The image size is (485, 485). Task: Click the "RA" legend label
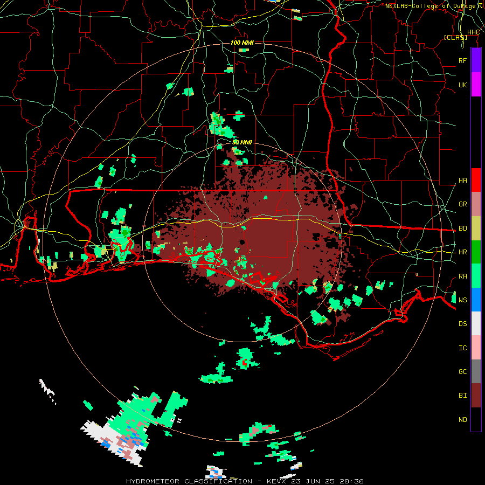coord(462,276)
